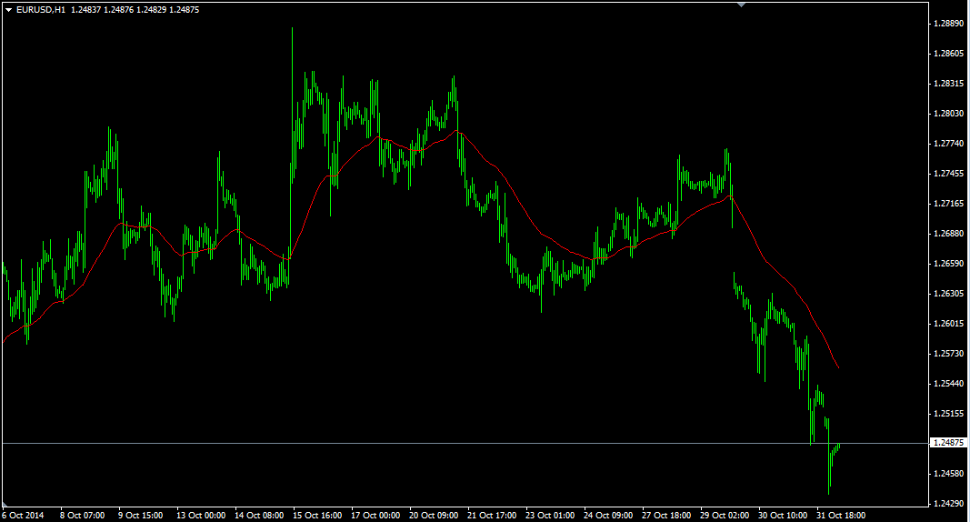Click price level 1.25440 on the scale
Image resolution: width=970 pixels, height=522 pixels.
[x=948, y=384]
